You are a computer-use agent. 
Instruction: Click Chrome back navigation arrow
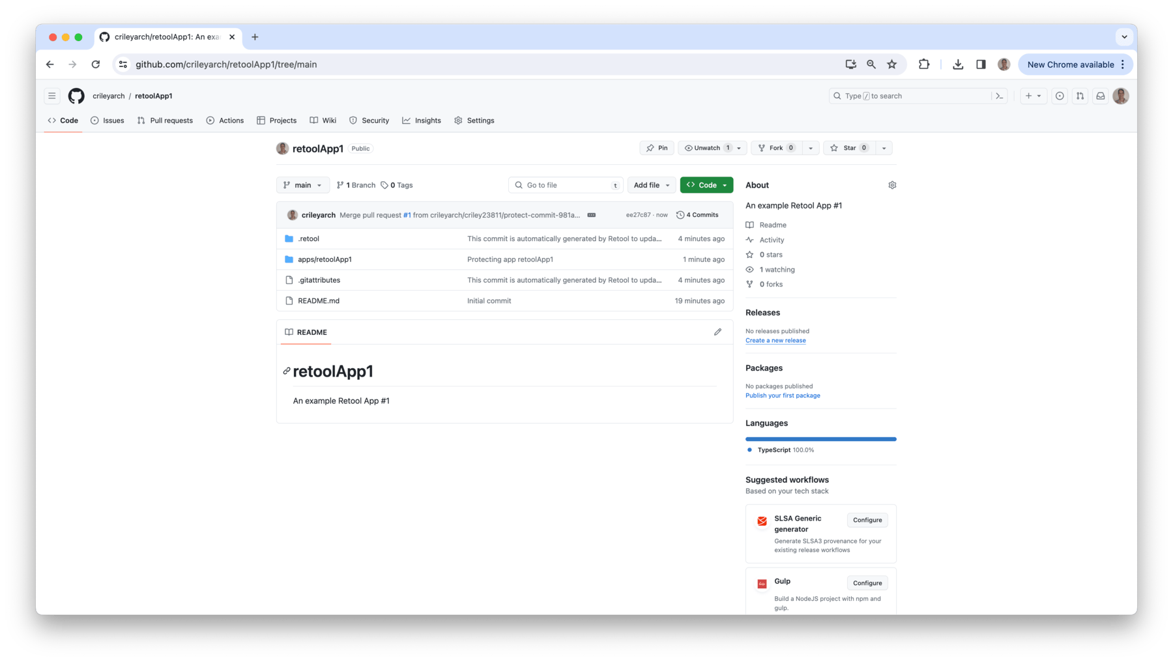click(50, 65)
